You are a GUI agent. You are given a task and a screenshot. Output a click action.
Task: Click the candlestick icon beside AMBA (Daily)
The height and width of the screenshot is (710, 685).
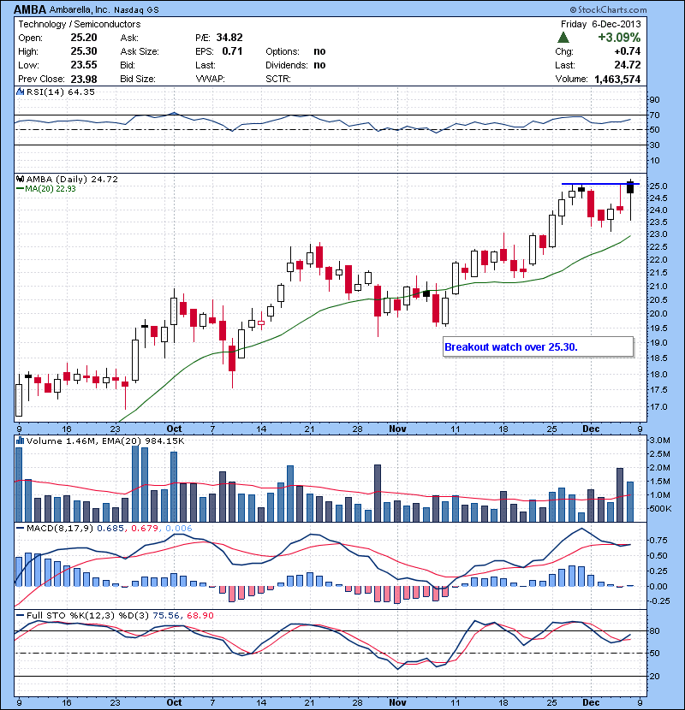(20, 180)
